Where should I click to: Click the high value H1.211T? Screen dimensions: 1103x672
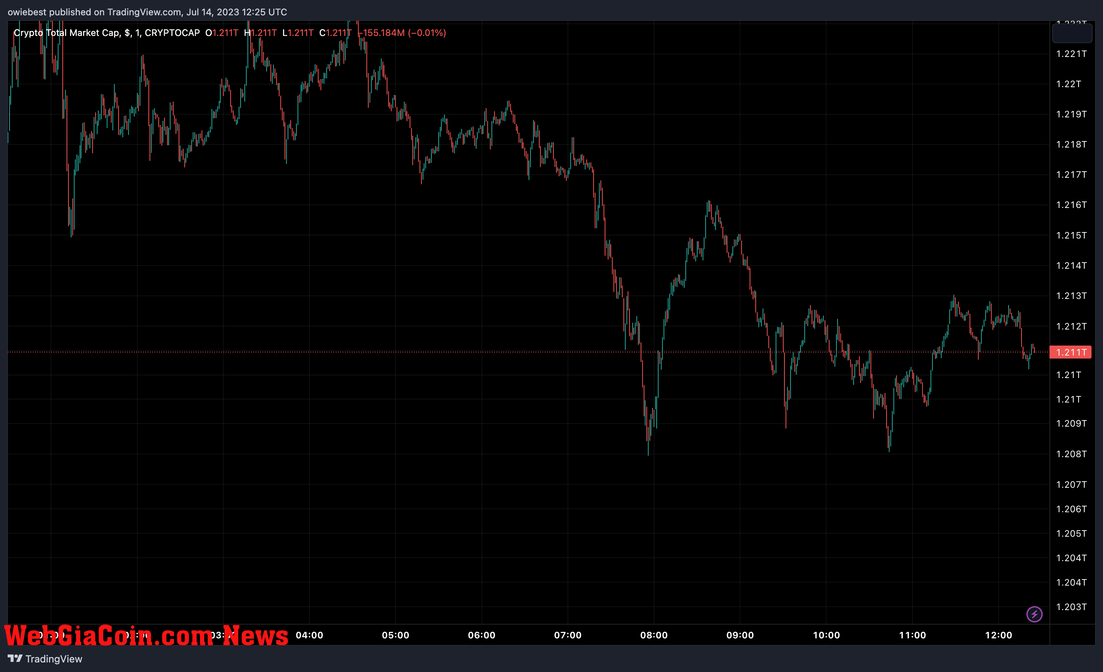(x=260, y=32)
